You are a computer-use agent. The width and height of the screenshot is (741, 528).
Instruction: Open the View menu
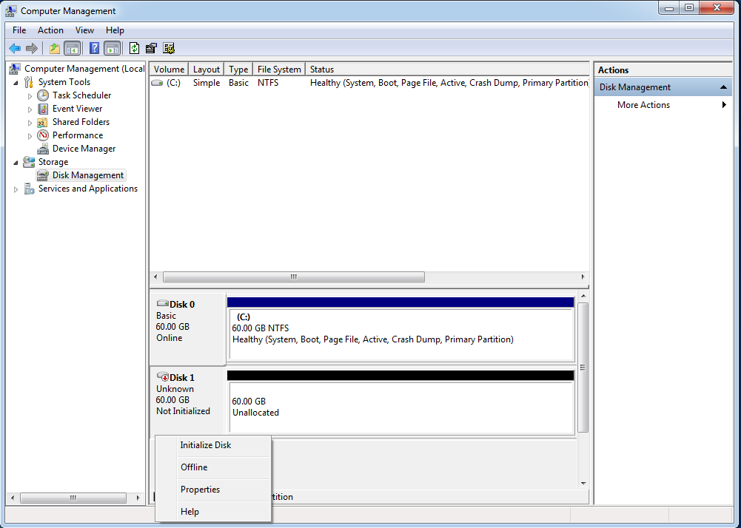(84, 30)
